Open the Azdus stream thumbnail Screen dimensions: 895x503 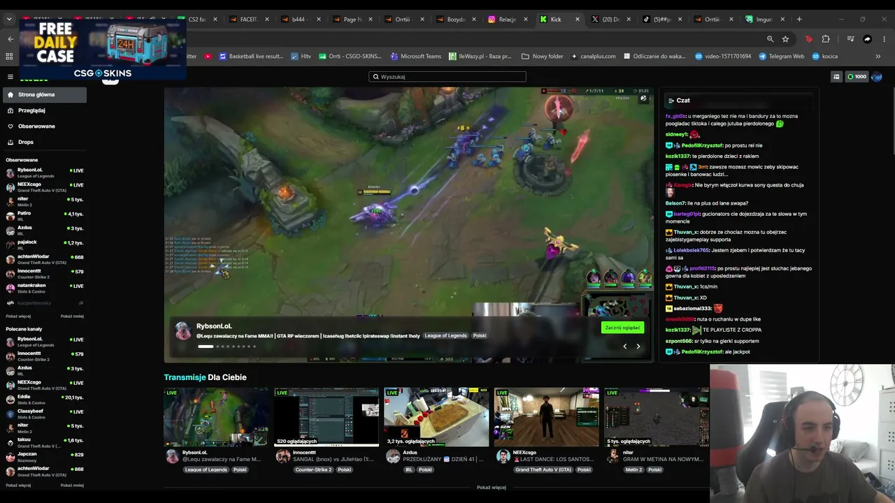(x=436, y=417)
